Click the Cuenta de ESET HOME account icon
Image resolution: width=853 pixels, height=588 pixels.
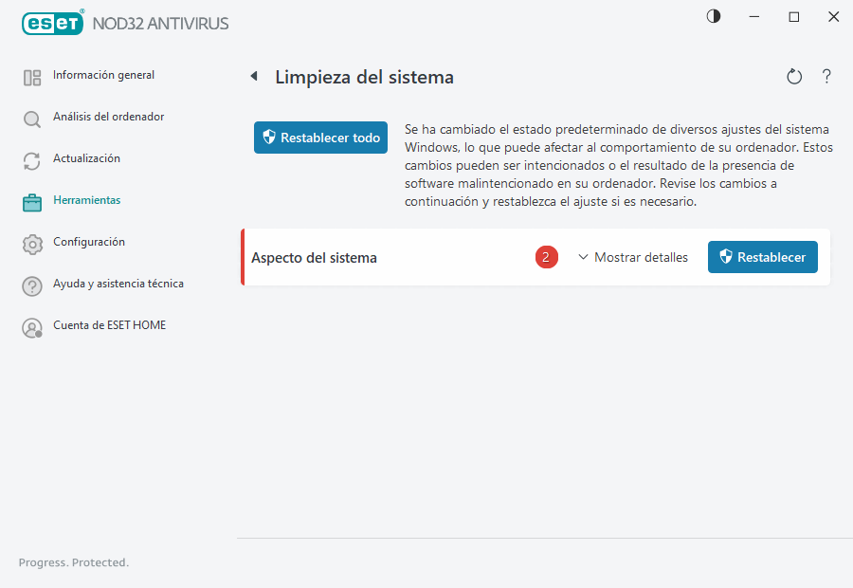coord(32,325)
